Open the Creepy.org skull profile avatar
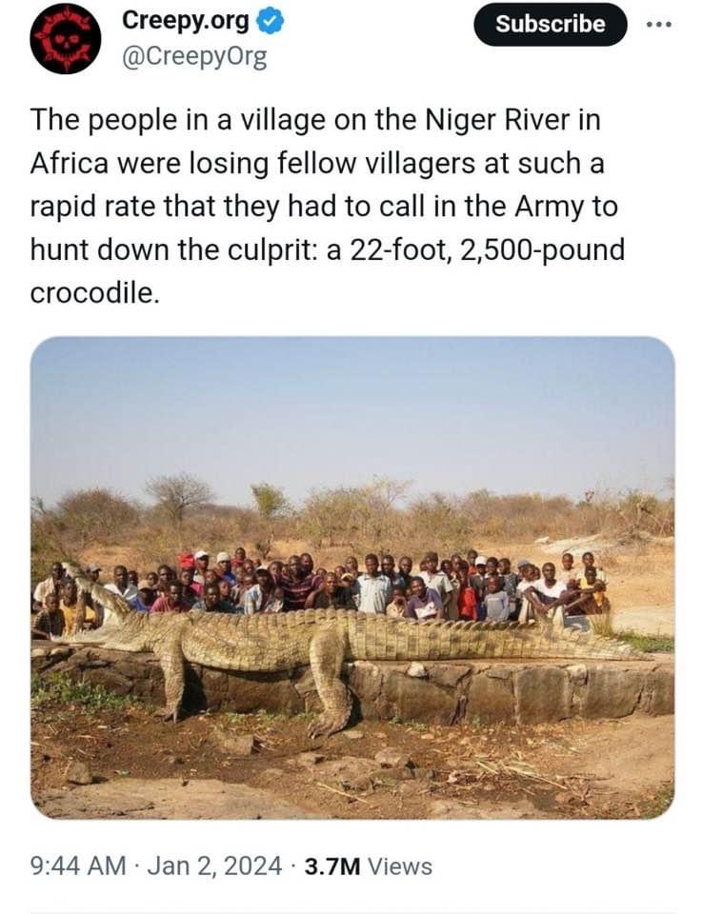703x914 pixels. tap(65, 38)
